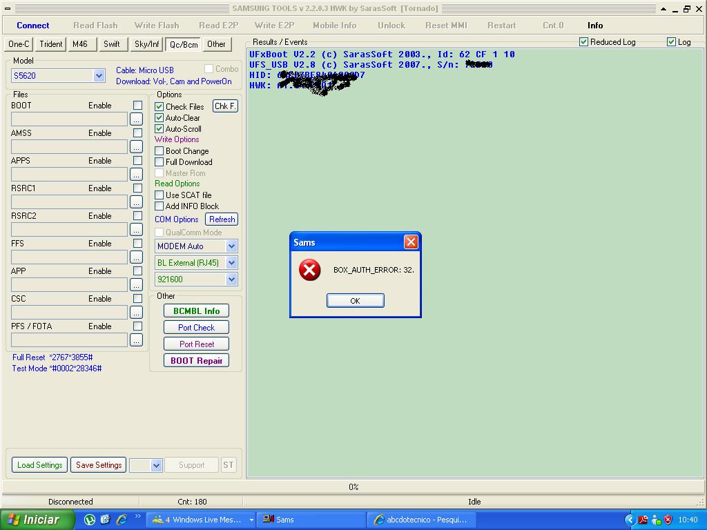The height and width of the screenshot is (530, 707).
Task: Open the 921600 baud rate dropdown
Action: (231, 279)
